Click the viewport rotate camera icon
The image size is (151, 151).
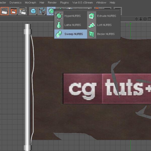pyautogui.click(x=145, y=19)
